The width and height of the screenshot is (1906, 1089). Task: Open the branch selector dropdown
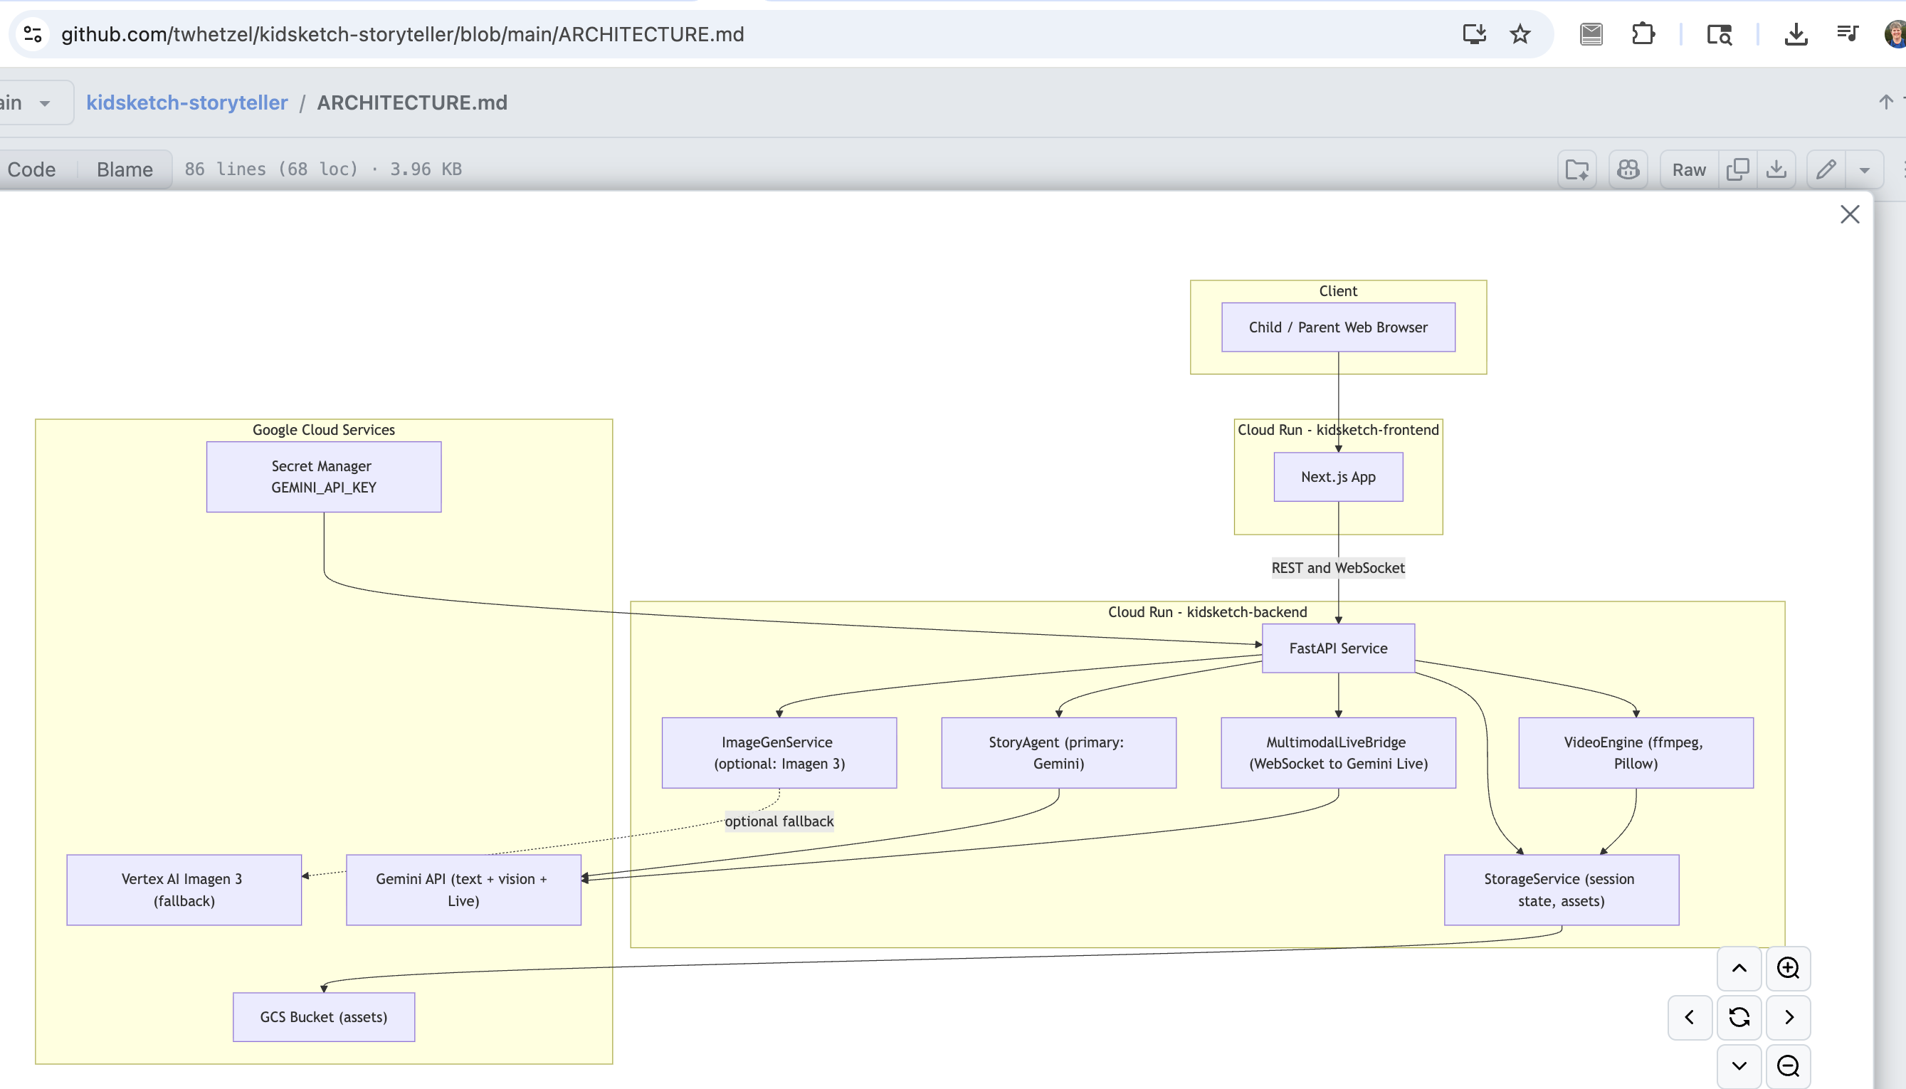[x=30, y=102]
